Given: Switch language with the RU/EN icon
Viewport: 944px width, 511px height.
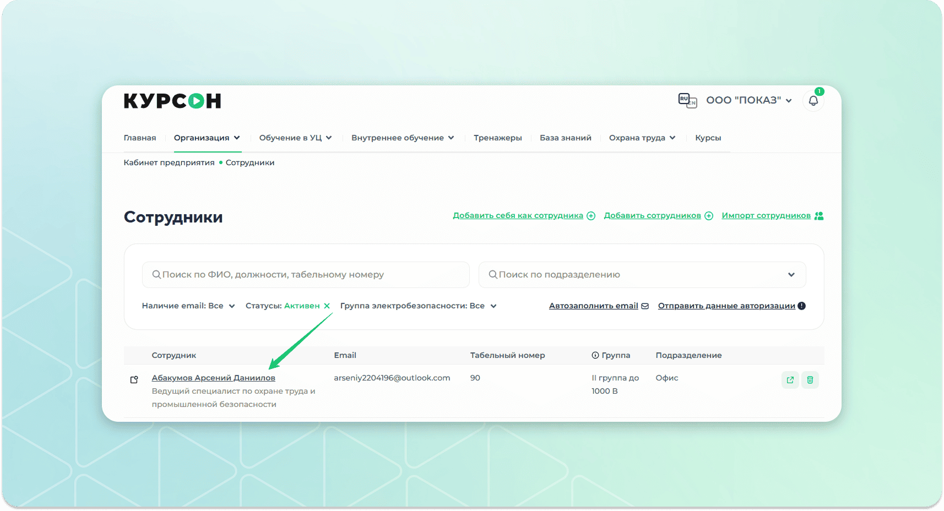Looking at the screenshot, I should 687,100.
